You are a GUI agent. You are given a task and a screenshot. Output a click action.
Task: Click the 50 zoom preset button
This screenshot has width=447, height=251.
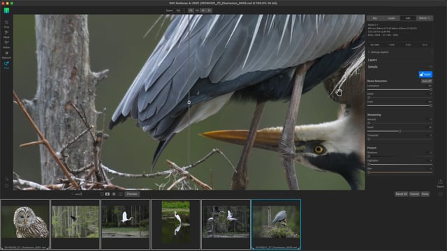203,10
